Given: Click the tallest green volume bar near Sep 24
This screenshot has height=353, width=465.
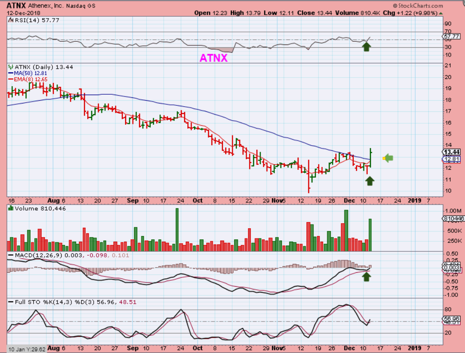Looking at the screenshot, I should [x=177, y=230].
